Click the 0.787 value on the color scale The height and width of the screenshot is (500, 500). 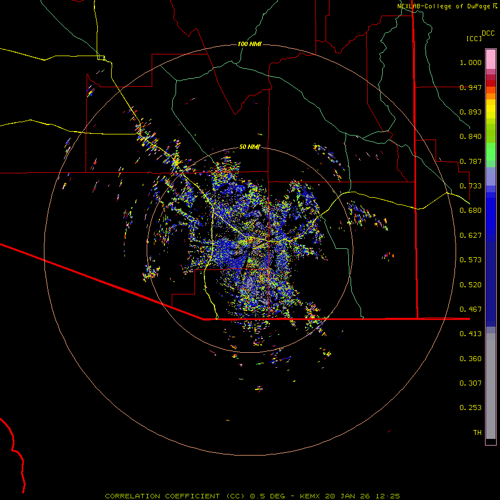pos(471,161)
